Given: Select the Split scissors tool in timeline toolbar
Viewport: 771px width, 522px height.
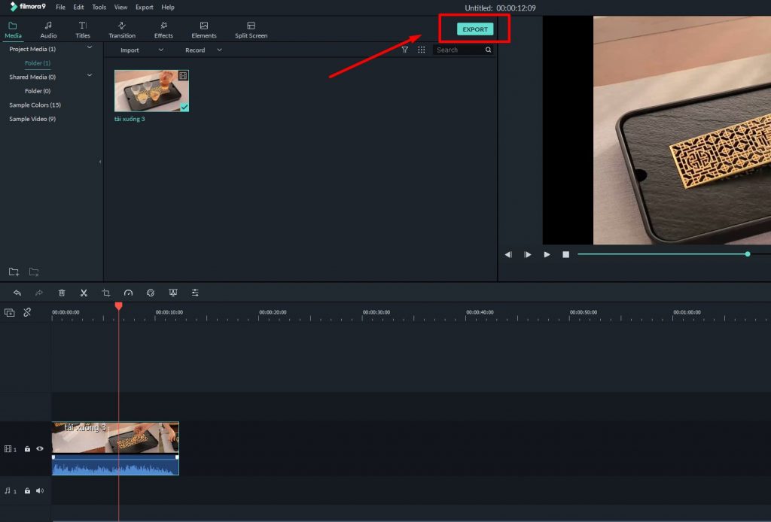Looking at the screenshot, I should point(84,293).
